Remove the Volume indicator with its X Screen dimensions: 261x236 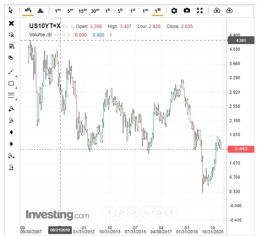coord(69,35)
